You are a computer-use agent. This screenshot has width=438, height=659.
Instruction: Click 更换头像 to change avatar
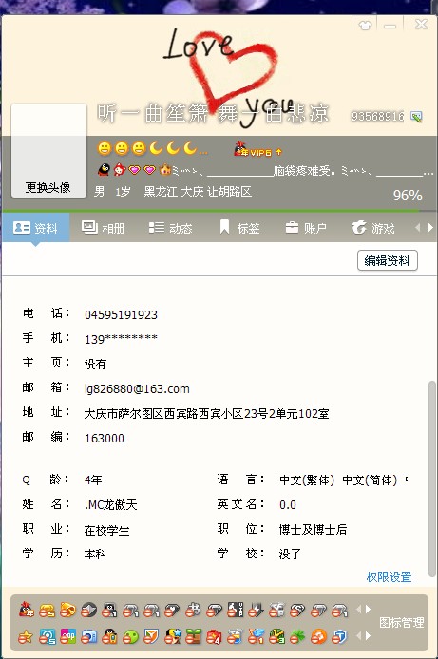click(x=48, y=187)
